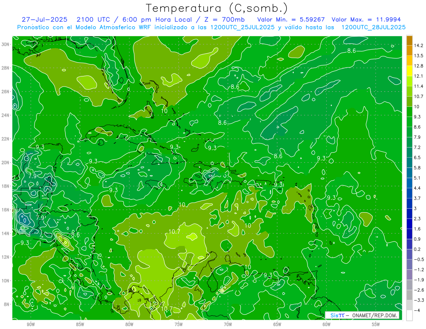Click the 7.2 label on the color scale

pyautogui.click(x=417, y=147)
